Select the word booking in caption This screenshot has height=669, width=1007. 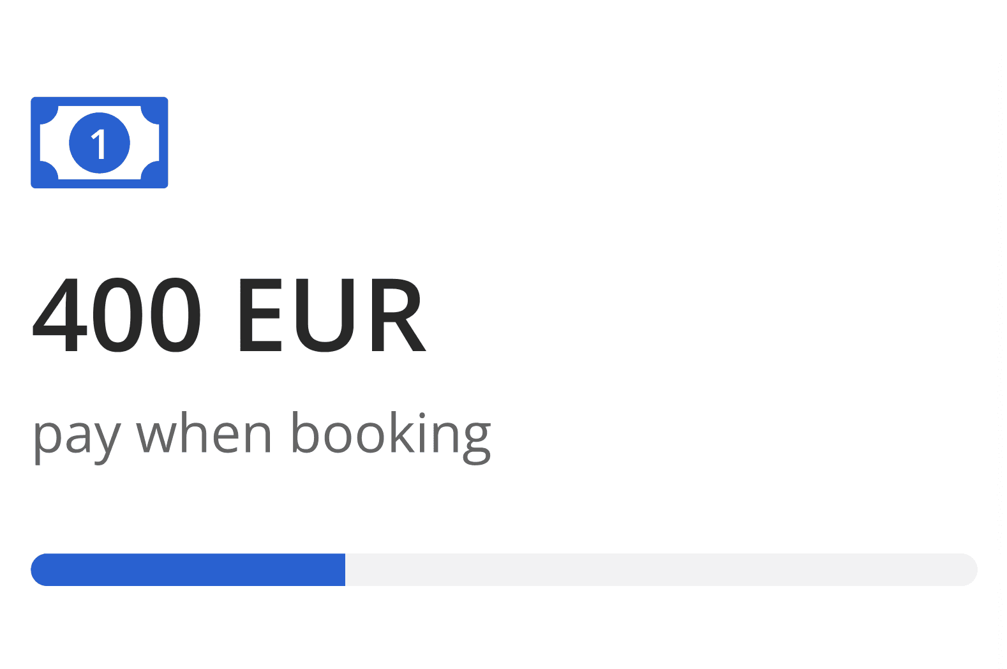pos(391,437)
